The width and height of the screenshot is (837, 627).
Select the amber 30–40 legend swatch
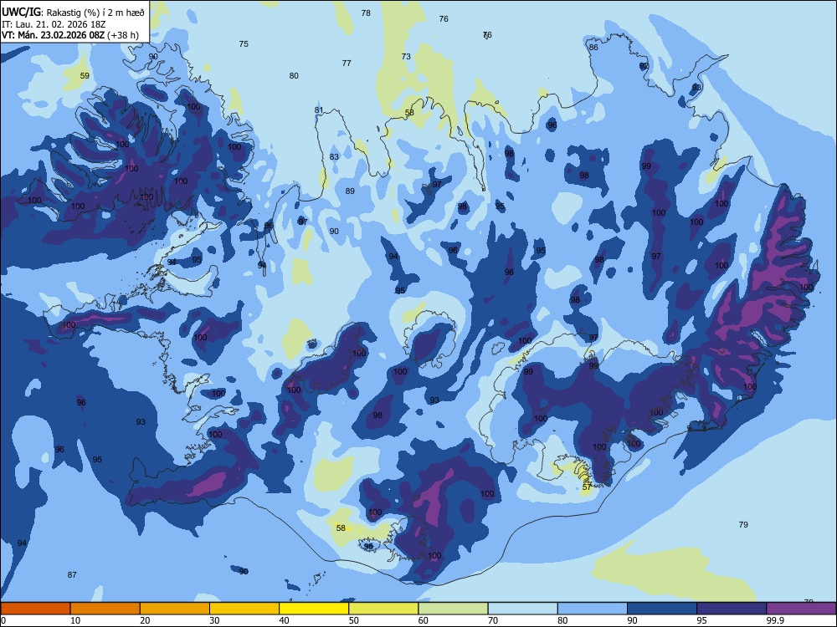click(244, 609)
